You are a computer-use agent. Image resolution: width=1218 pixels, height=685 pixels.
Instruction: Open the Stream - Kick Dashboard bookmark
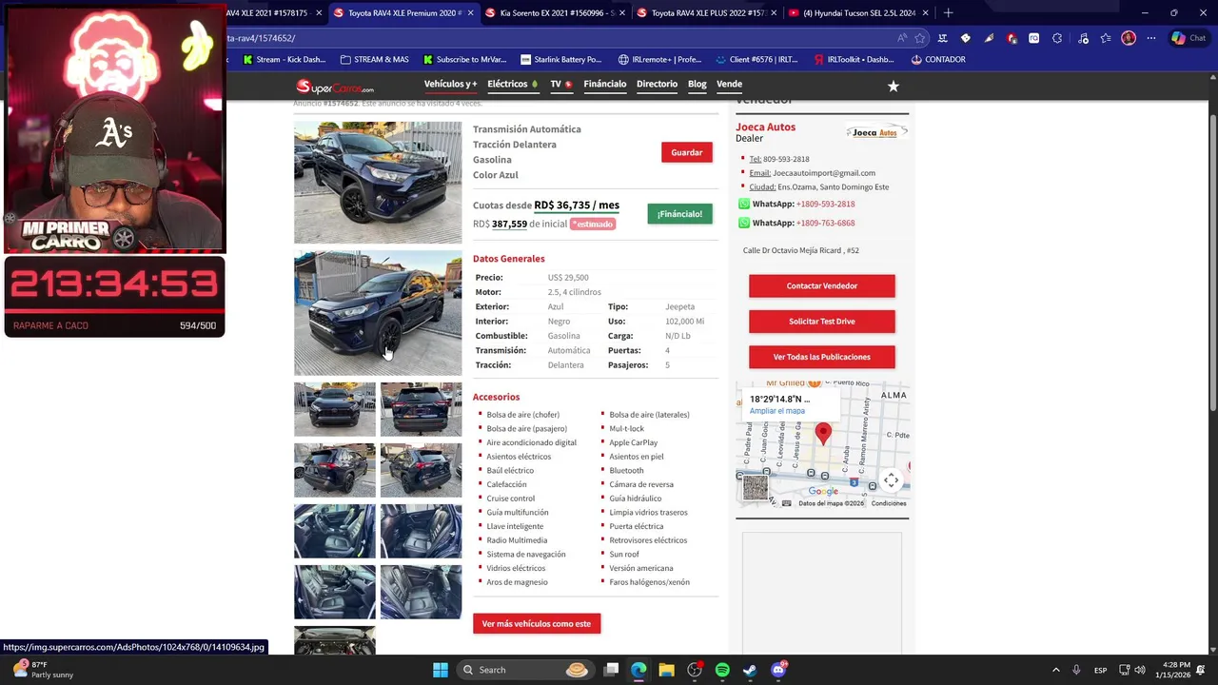pos(284,59)
